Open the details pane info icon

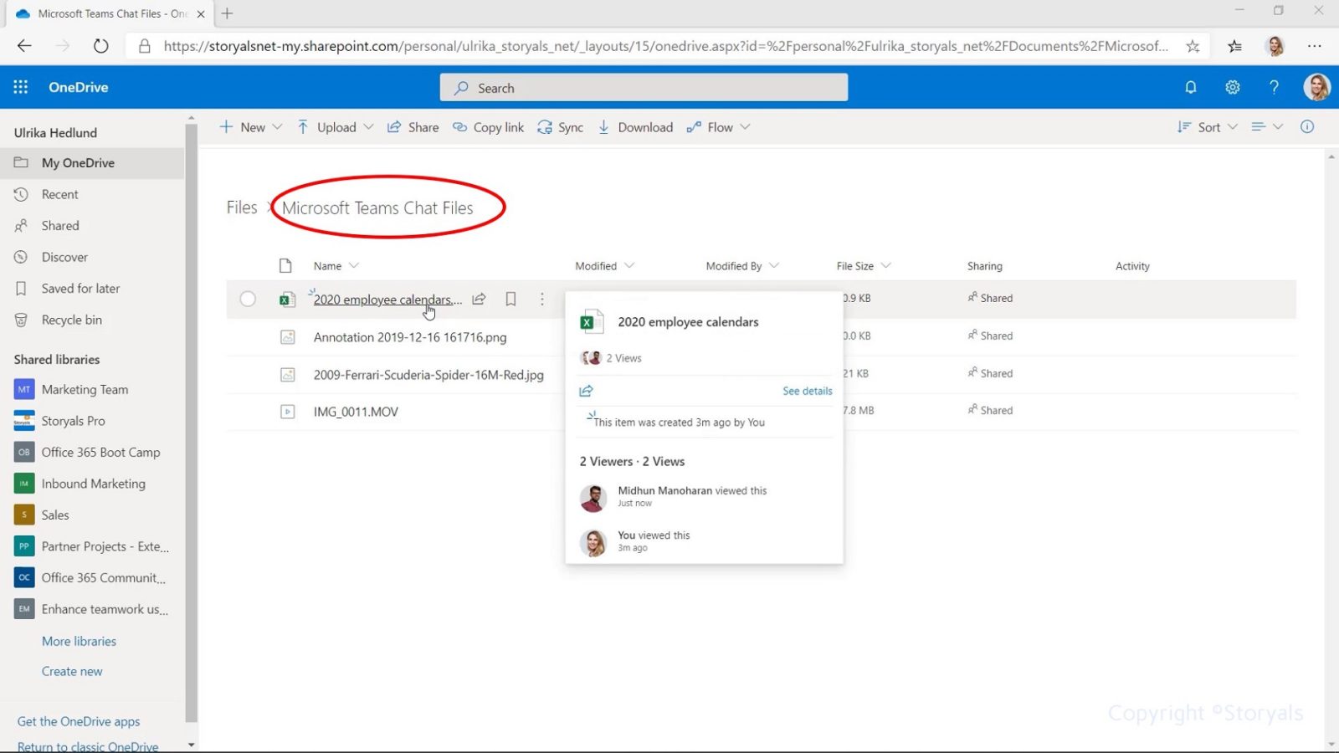click(x=1307, y=127)
